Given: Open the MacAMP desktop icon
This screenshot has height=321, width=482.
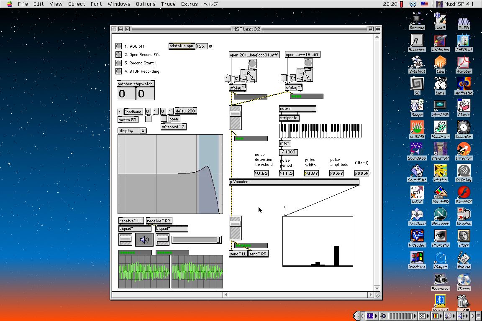Looking at the screenshot, I should (x=440, y=107).
